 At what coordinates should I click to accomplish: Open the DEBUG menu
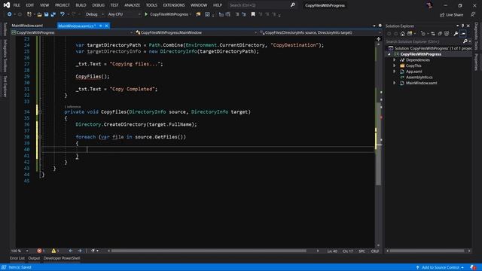coord(99,5)
